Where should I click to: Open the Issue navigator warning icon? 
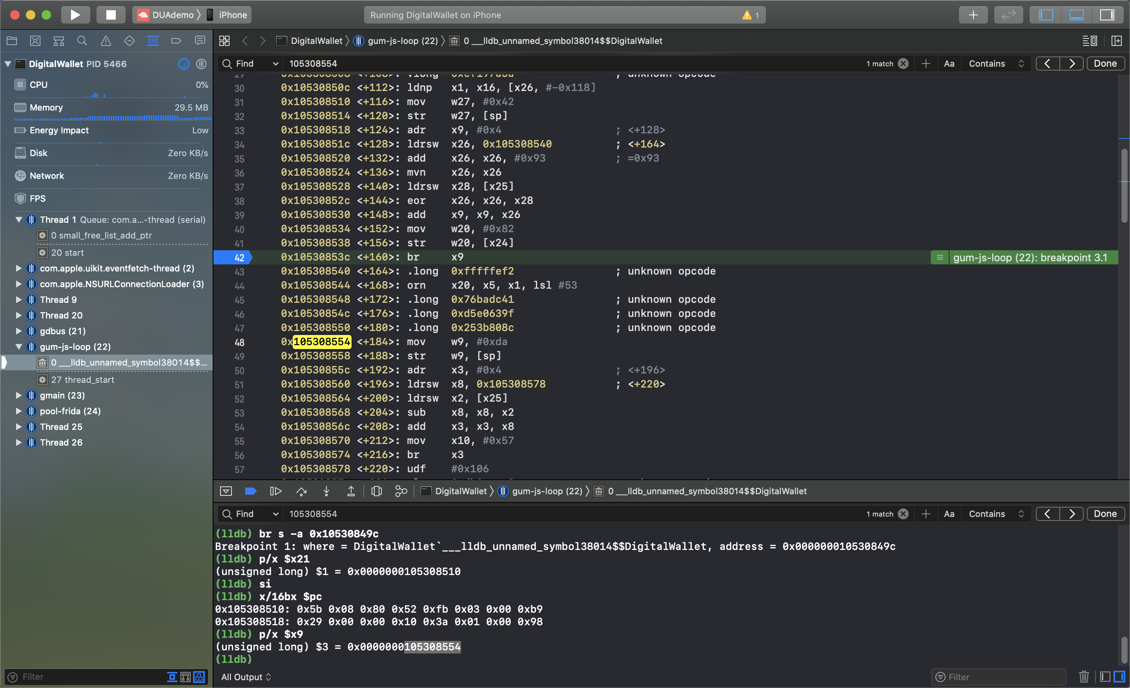(106, 41)
